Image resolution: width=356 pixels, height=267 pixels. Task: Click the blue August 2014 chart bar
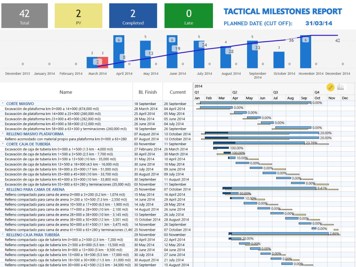tap(226, 57)
